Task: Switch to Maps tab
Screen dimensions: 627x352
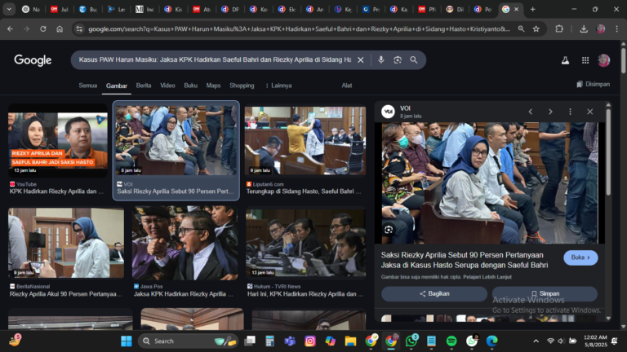Action: pyautogui.click(x=213, y=86)
